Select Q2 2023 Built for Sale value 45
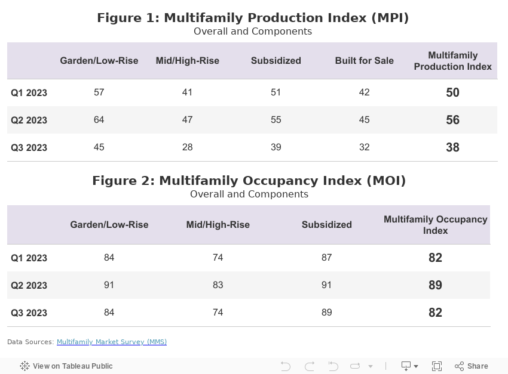The width and height of the screenshot is (508, 374). tap(365, 120)
